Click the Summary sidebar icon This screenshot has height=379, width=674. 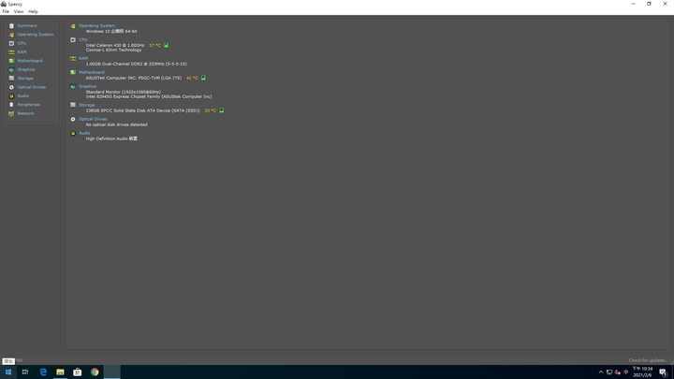(11, 26)
